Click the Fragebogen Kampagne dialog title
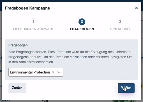Screen dimensions: 143x102 pos(27,8)
